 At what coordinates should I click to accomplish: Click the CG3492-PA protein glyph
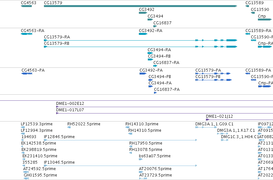click(143, 74)
